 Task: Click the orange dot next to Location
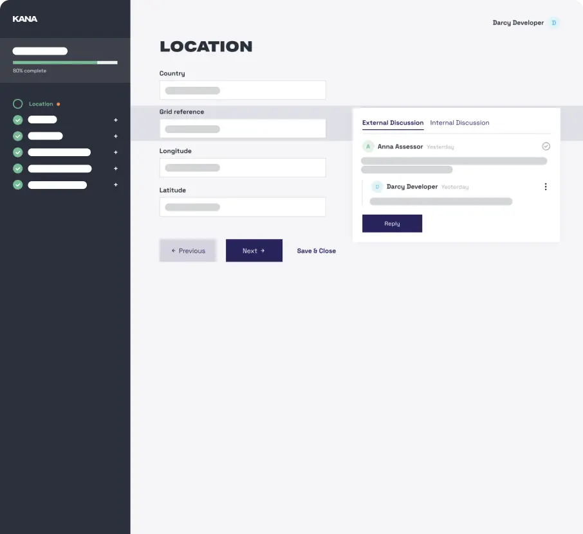[59, 104]
